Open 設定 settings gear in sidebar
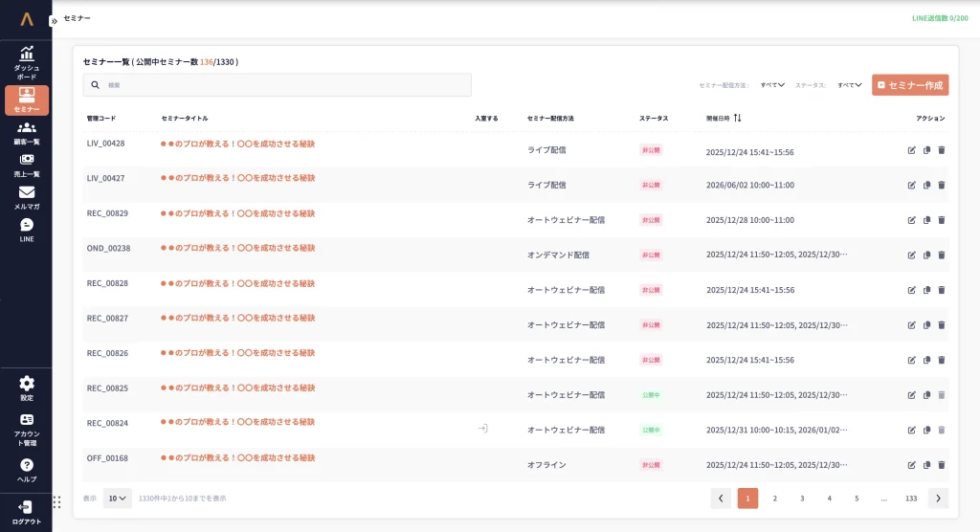Screen dimensions: 980x532 tap(27, 388)
